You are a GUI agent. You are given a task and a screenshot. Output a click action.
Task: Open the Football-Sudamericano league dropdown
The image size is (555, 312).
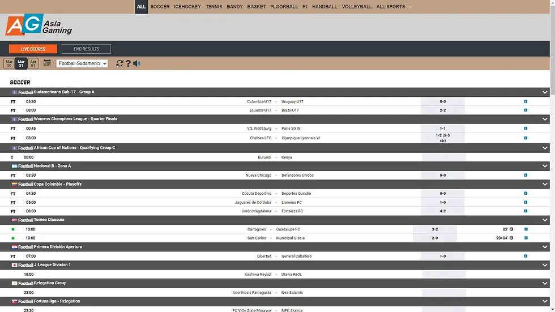[x=82, y=63]
